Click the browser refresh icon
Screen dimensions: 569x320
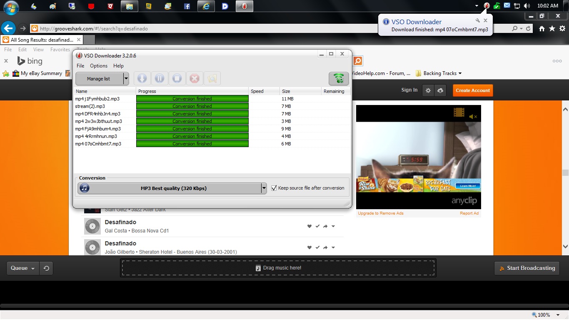coord(528,28)
